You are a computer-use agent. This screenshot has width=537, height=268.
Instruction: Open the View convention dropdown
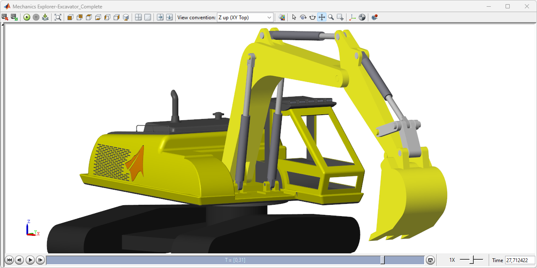coord(245,17)
